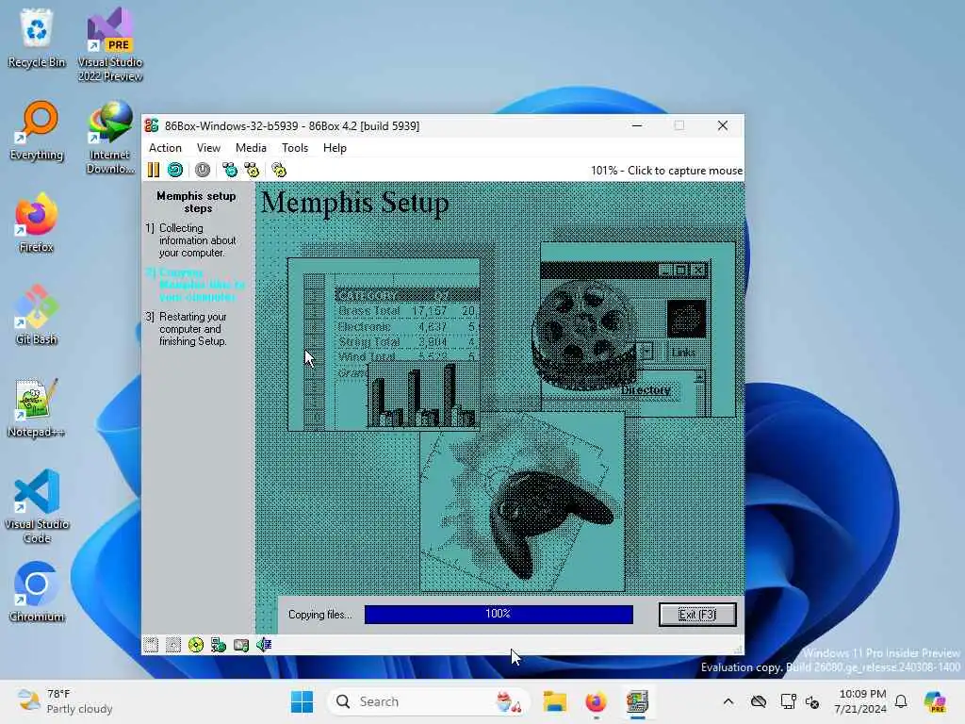This screenshot has height=724, width=965.
Task: Open the Help menu
Action: pyautogui.click(x=335, y=148)
